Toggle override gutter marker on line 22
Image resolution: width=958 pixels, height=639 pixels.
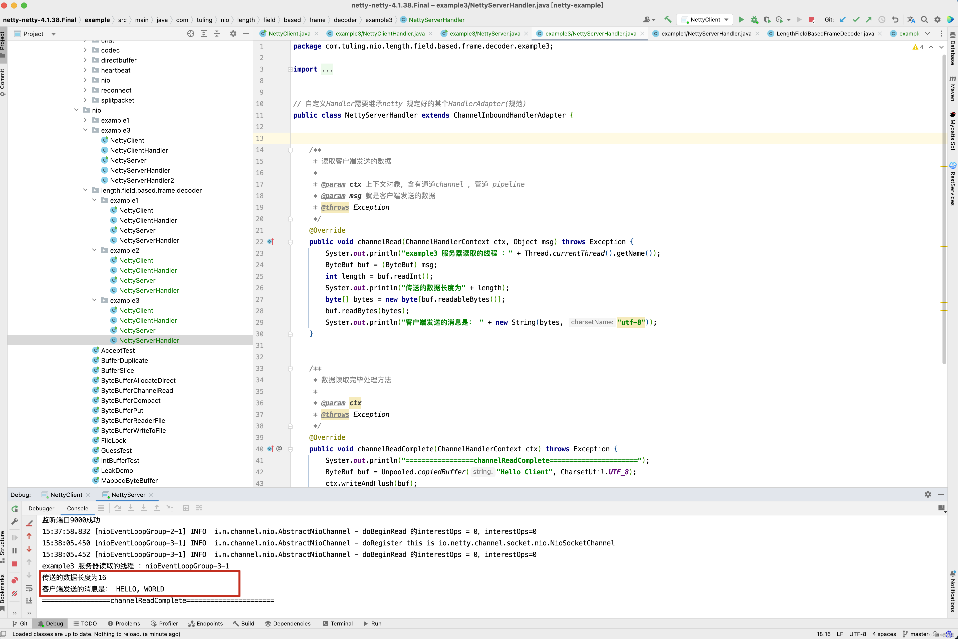(x=270, y=242)
